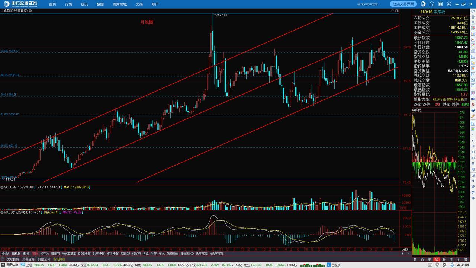476x268 pixels.
Task: Apply 资金决策 indicator
Action: [113, 253]
